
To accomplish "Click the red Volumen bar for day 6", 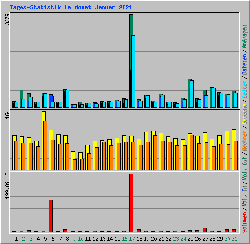I will [51, 216].
